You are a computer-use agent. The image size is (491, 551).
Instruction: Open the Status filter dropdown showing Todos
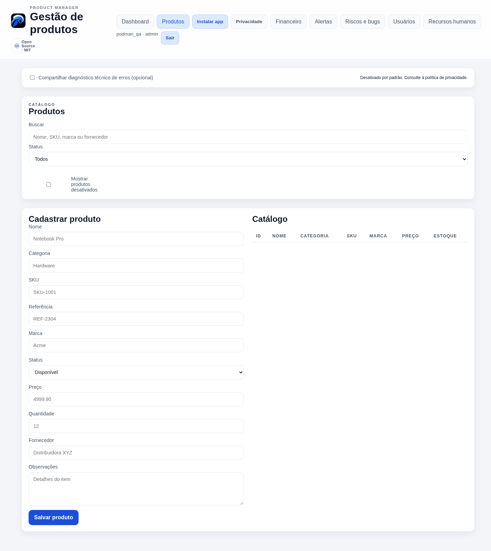point(248,159)
